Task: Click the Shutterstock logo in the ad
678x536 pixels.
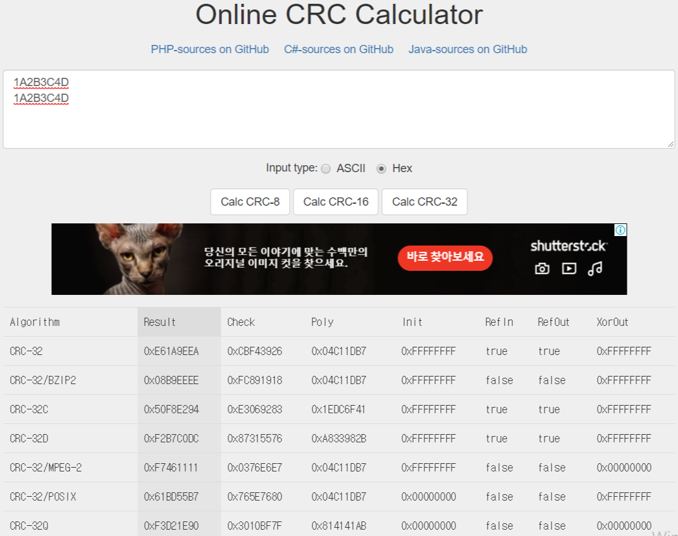Action: coord(569,246)
